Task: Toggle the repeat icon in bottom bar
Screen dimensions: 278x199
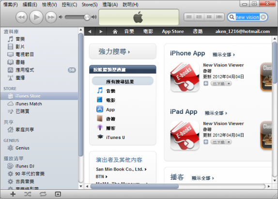Action: [43, 194]
